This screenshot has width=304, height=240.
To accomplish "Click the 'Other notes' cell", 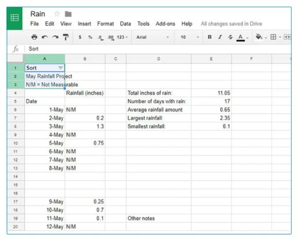I will click(159, 218).
